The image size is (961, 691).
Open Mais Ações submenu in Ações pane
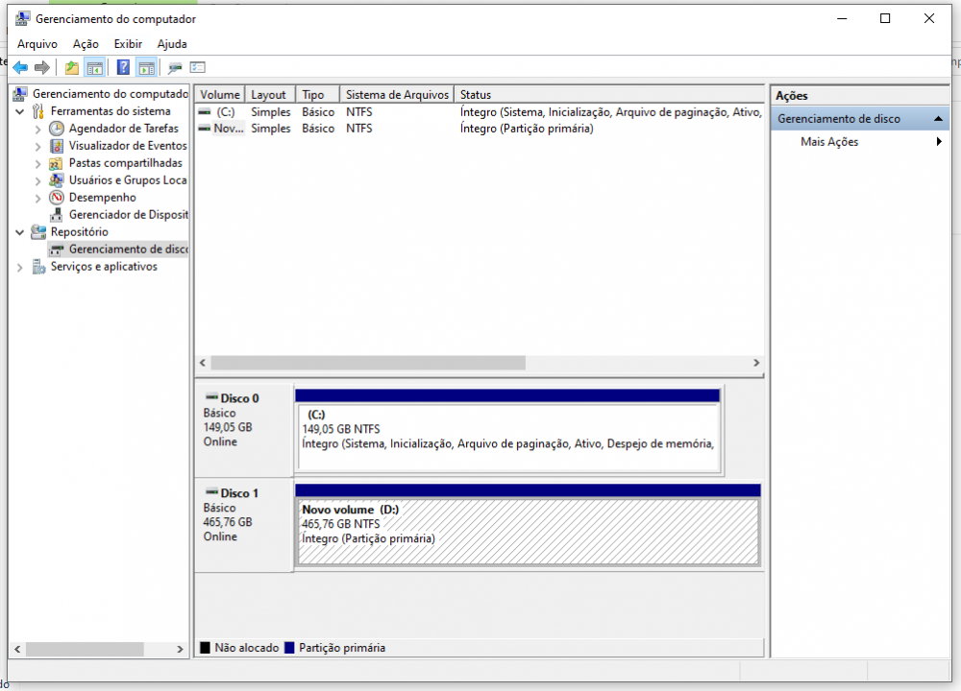tap(829, 142)
